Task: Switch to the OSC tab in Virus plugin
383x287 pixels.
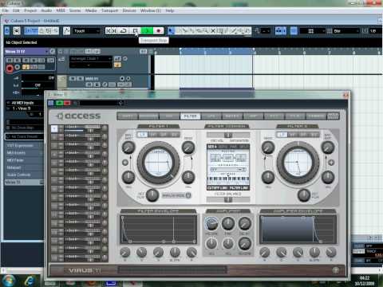Action: pos(169,116)
